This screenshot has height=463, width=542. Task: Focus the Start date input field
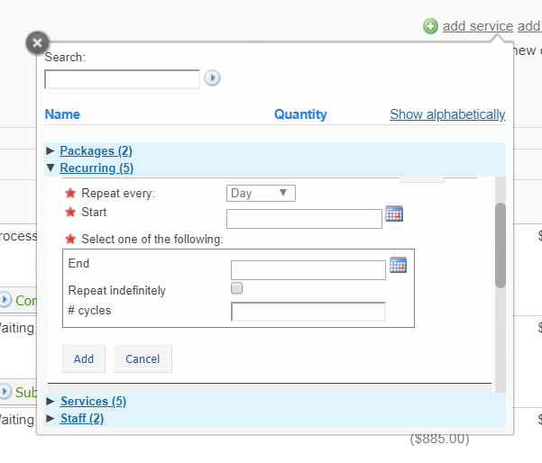[304, 218]
